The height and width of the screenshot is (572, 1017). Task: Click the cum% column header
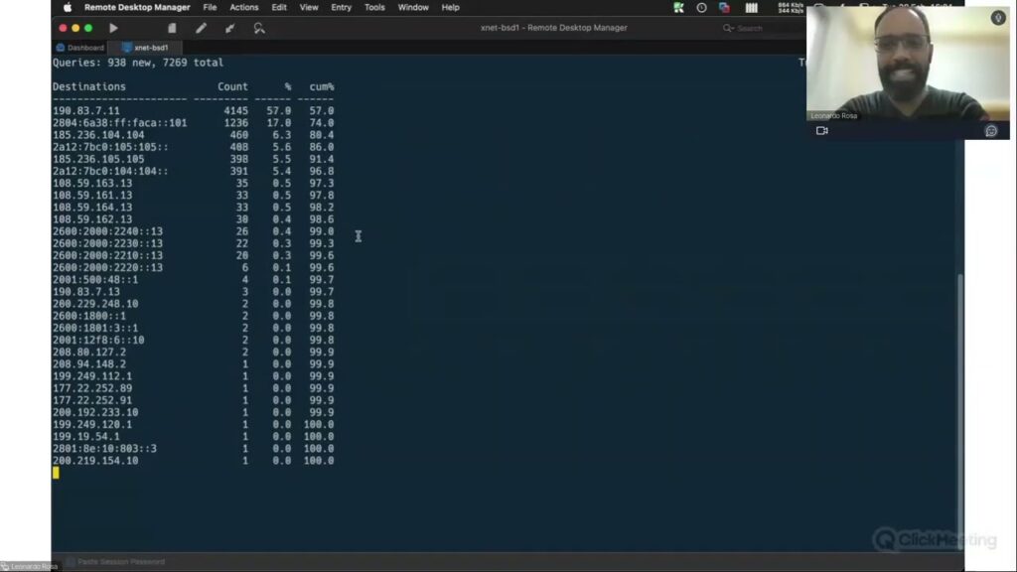tap(322, 87)
